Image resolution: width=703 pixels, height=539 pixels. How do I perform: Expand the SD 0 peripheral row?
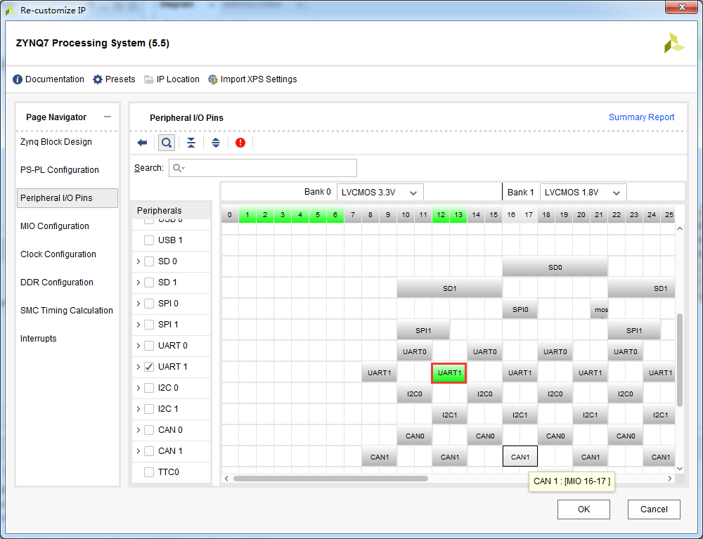point(138,261)
